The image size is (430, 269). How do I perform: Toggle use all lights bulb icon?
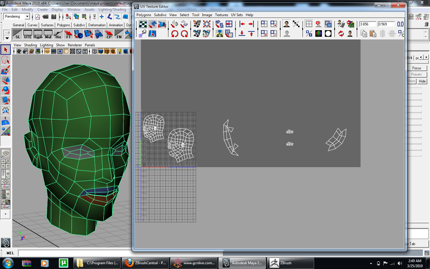pyautogui.click(x=120, y=51)
